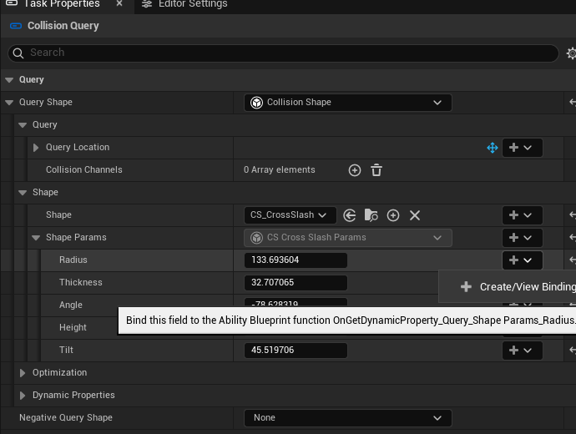
Task: Reset Query Shape to default arrow
Action: 573,102
